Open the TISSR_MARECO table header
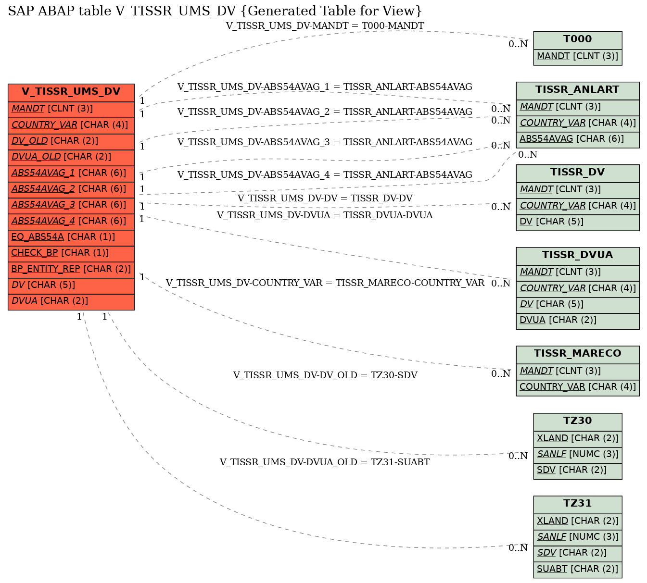Screen dimensions: 647x583 (578, 354)
